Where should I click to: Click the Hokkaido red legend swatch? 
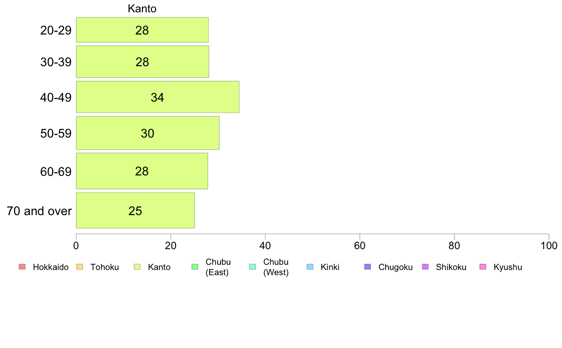pyautogui.click(x=22, y=267)
